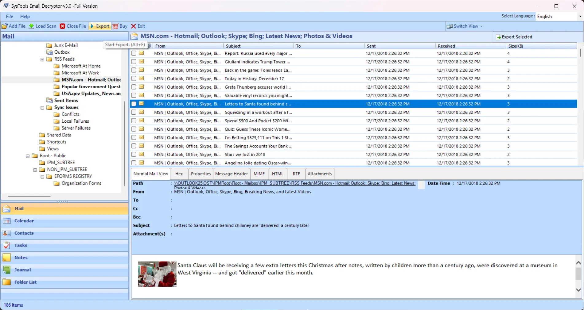Click the Calendar icon in navigation pane
Viewport: 584px width, 310px height.
pos(6,221)
